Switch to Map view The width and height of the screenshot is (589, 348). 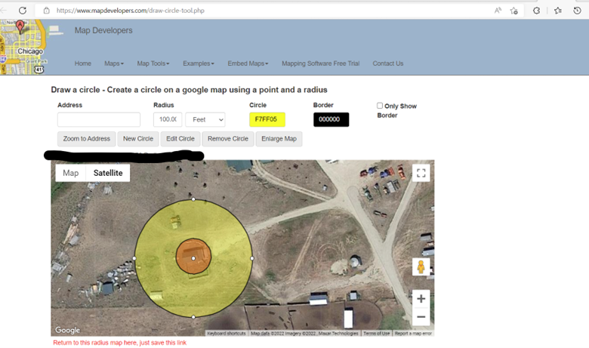(70, 173)
